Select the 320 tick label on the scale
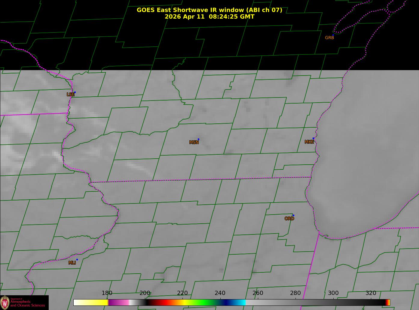Screen dimensions: 419x310 (371, 293)
